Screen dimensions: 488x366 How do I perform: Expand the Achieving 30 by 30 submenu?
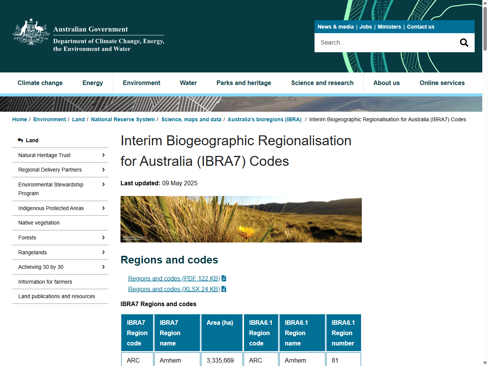103,267
